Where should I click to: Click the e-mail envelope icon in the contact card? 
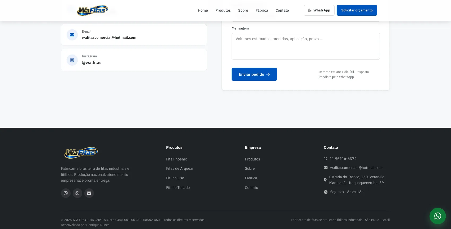tap(72, 35)
